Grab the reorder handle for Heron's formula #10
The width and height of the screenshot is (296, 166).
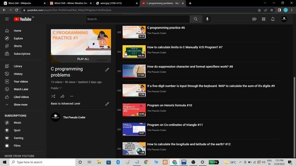tap(119, 110)
